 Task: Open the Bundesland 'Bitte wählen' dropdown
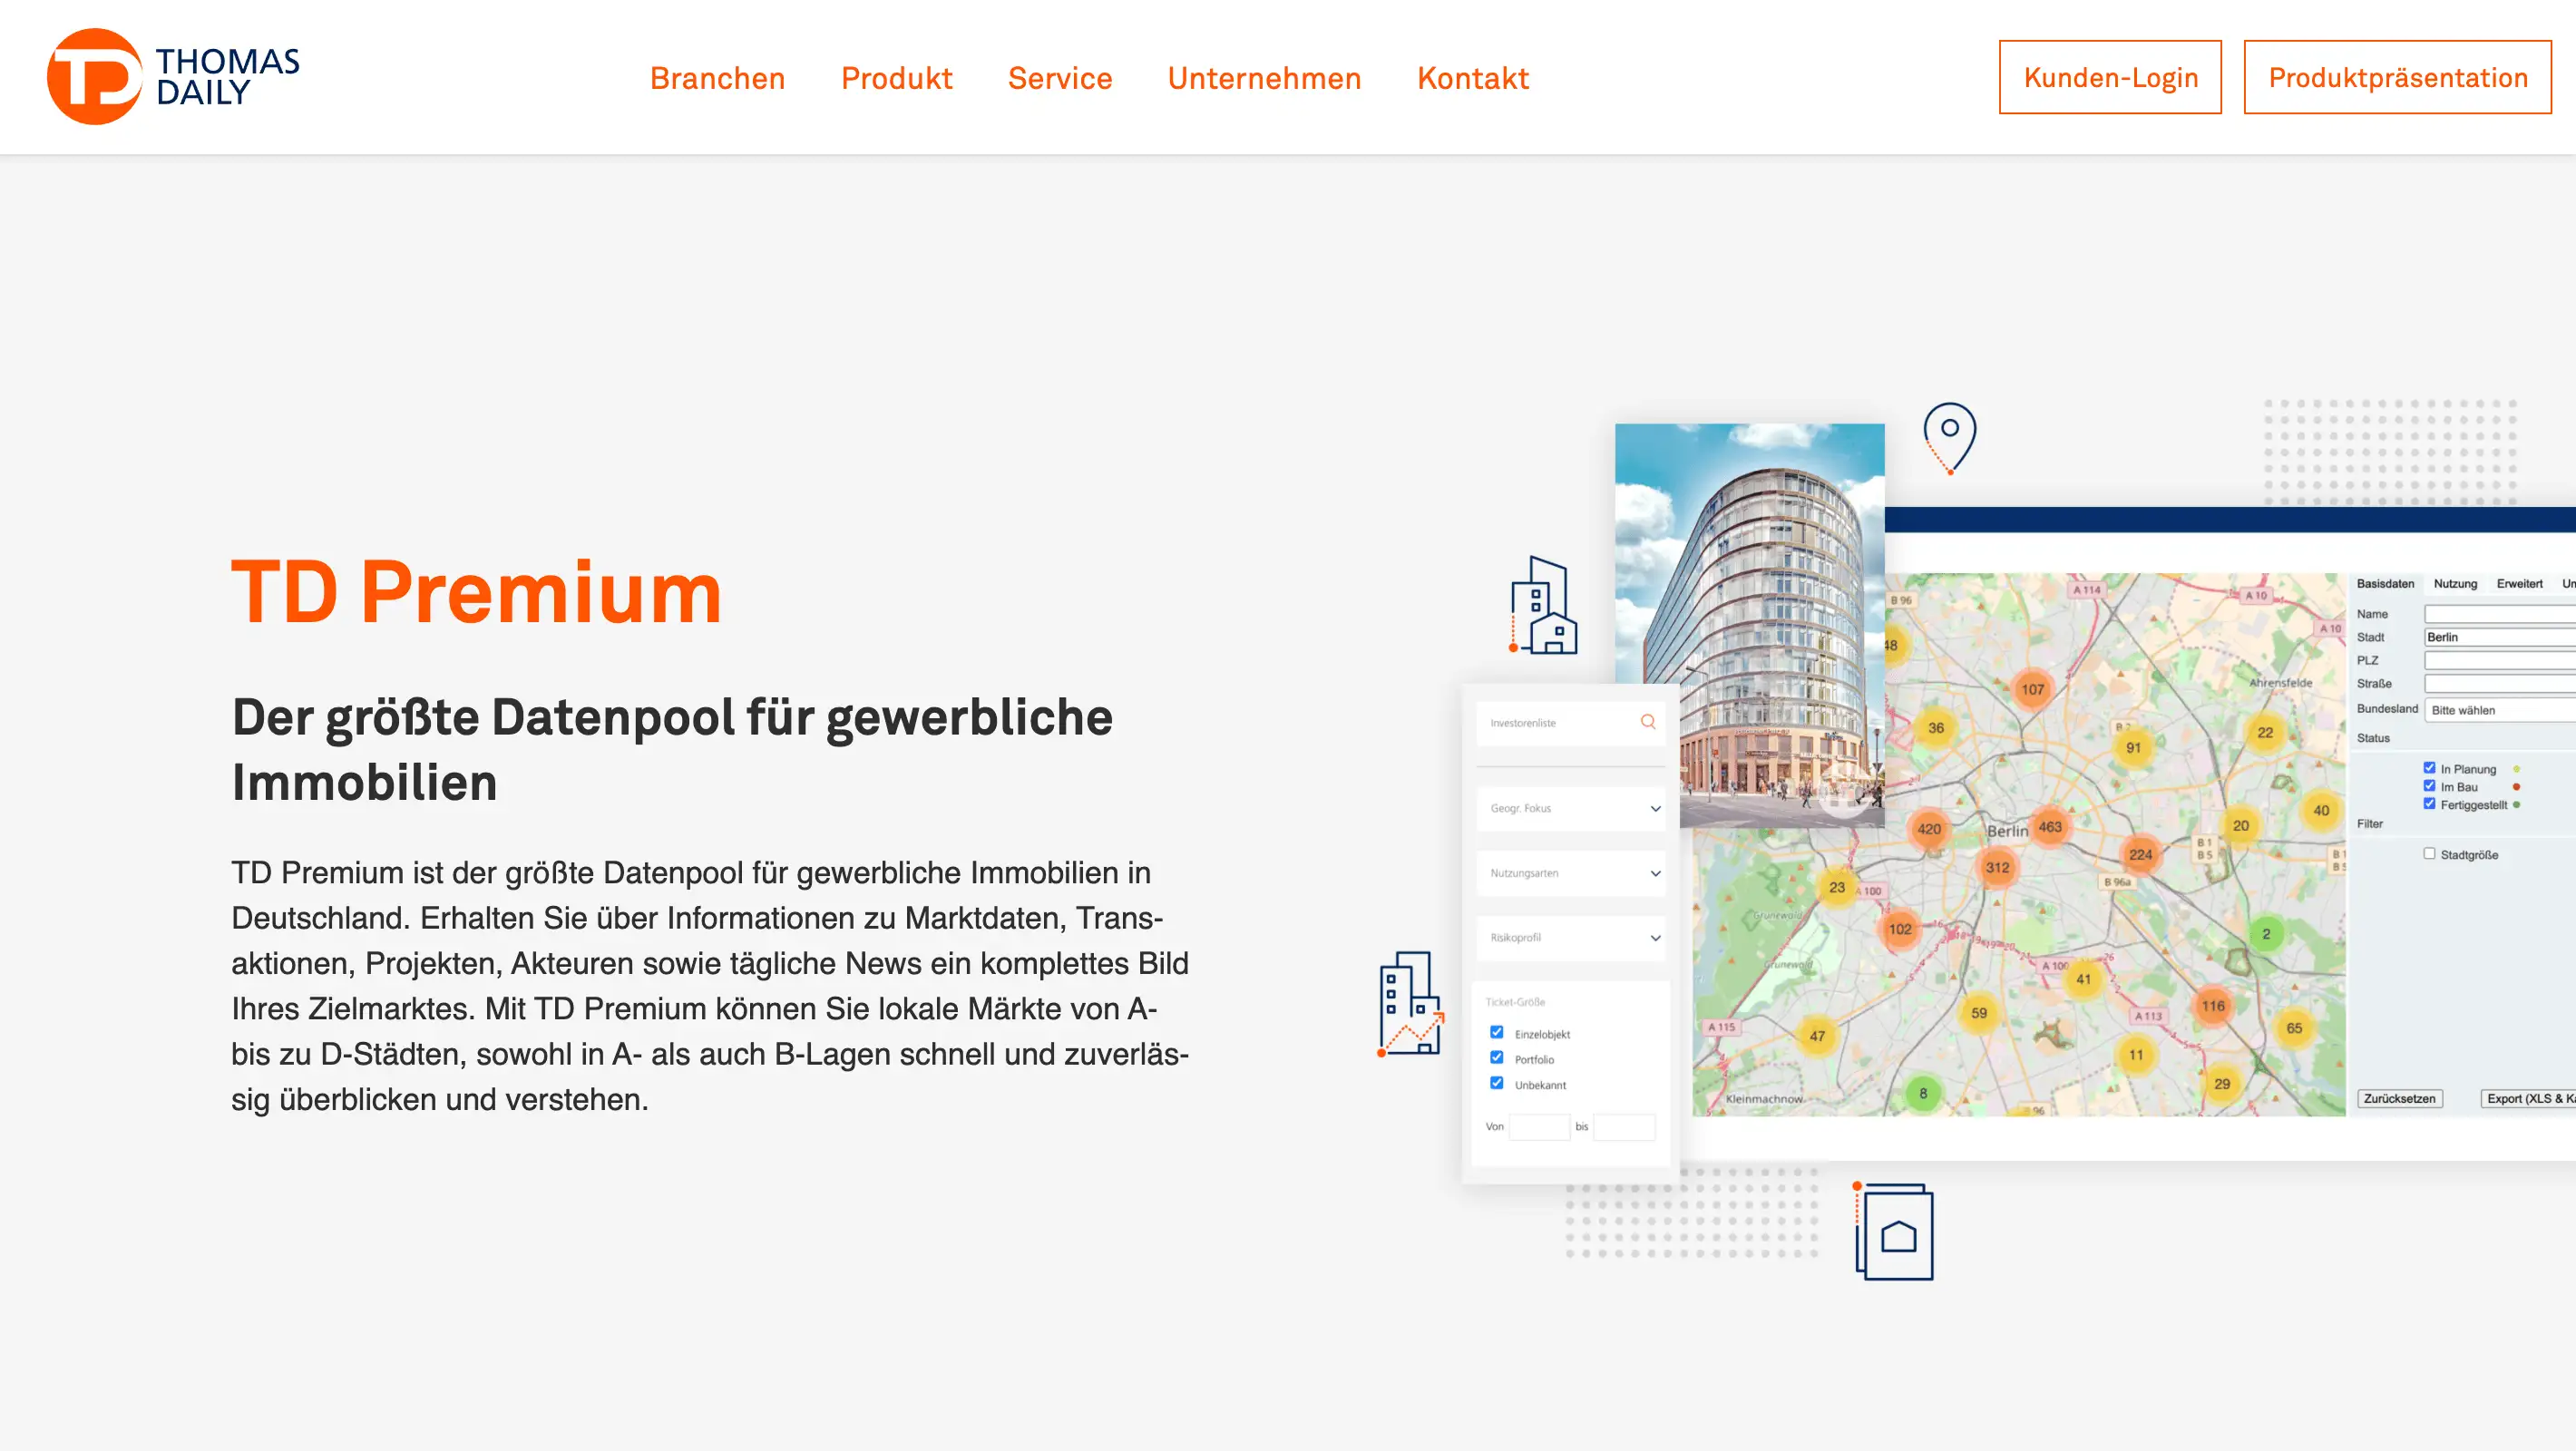tap(2500, 710)
